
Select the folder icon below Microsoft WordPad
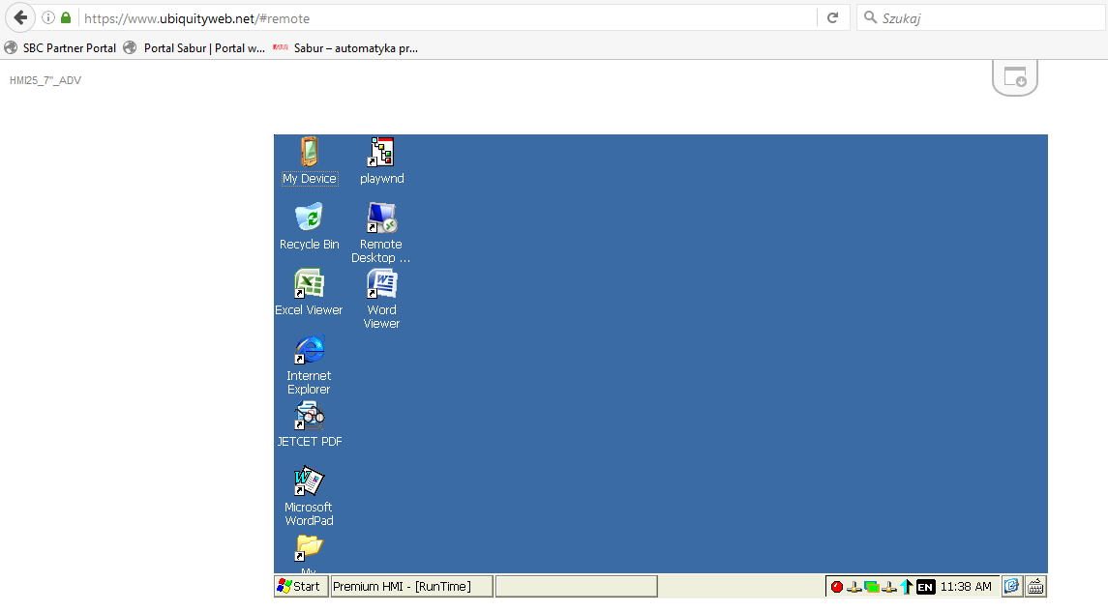point(309,547)
